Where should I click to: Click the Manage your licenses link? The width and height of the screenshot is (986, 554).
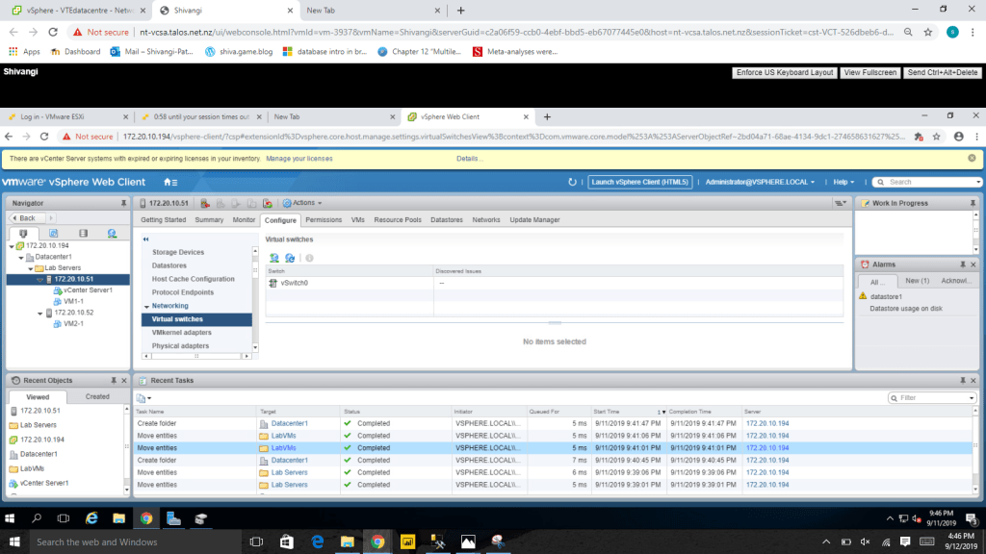pos(298,158)
